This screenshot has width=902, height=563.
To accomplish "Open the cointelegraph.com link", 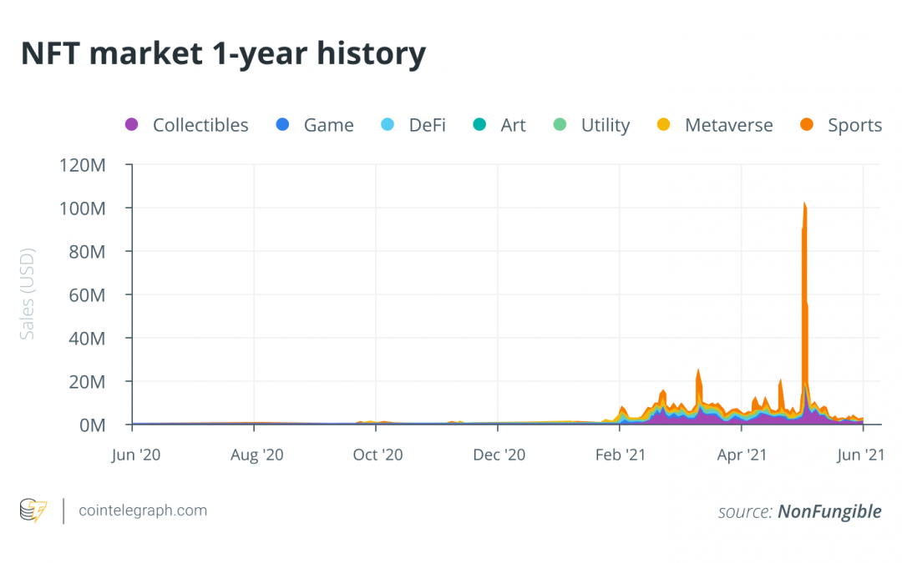I will 142,510.
